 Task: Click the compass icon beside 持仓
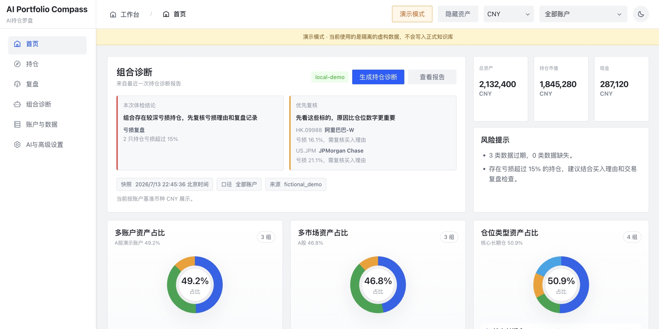[x=17, y=64]
